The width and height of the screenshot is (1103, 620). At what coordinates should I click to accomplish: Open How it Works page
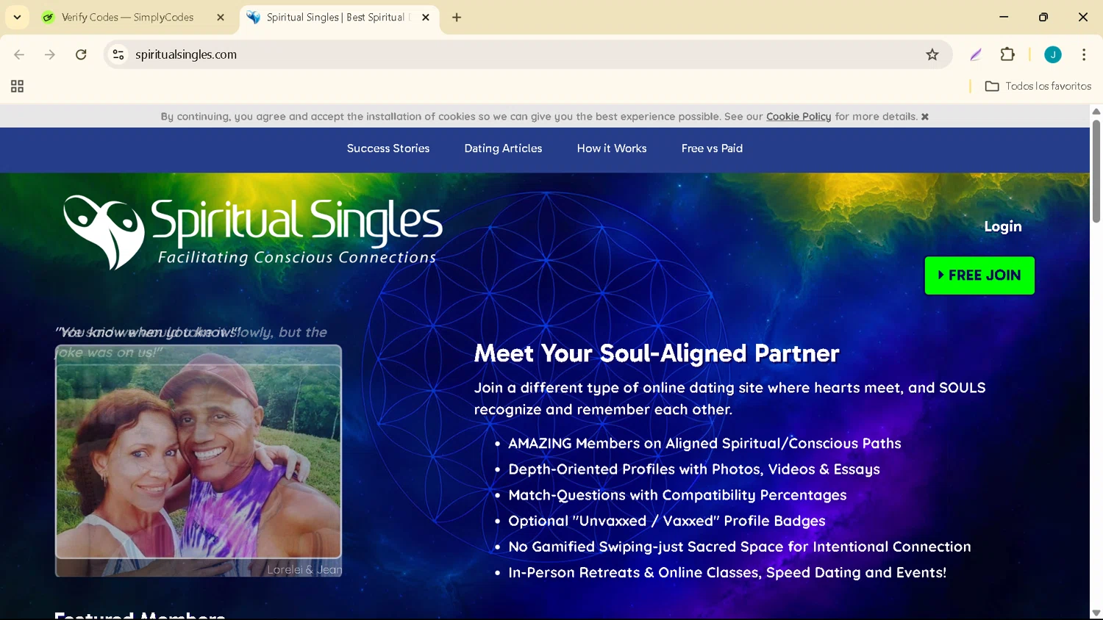[x=612, y=148]
